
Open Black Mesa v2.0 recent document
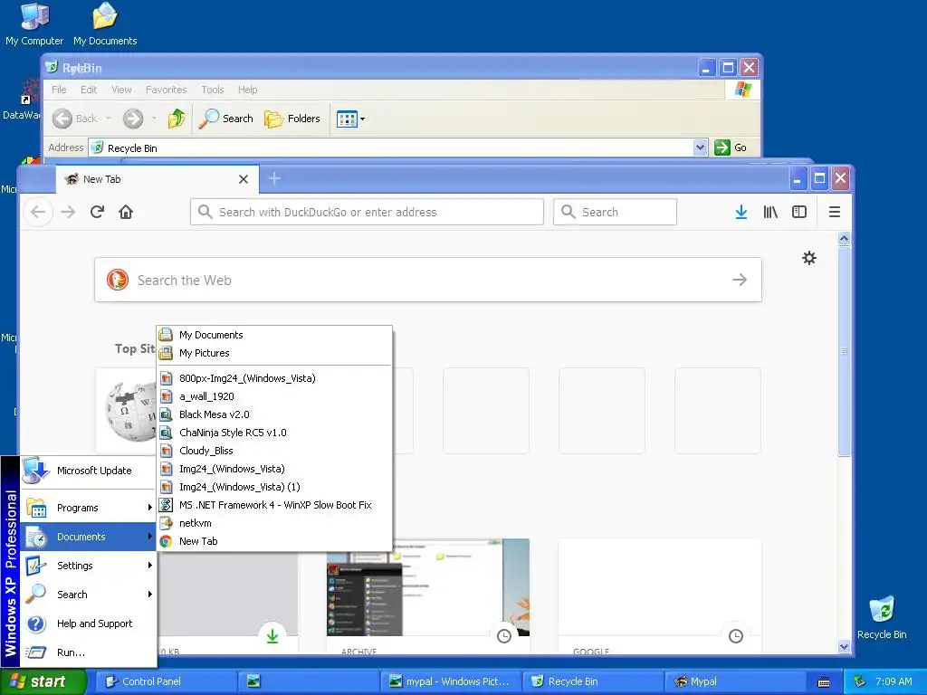pos(274,414)
